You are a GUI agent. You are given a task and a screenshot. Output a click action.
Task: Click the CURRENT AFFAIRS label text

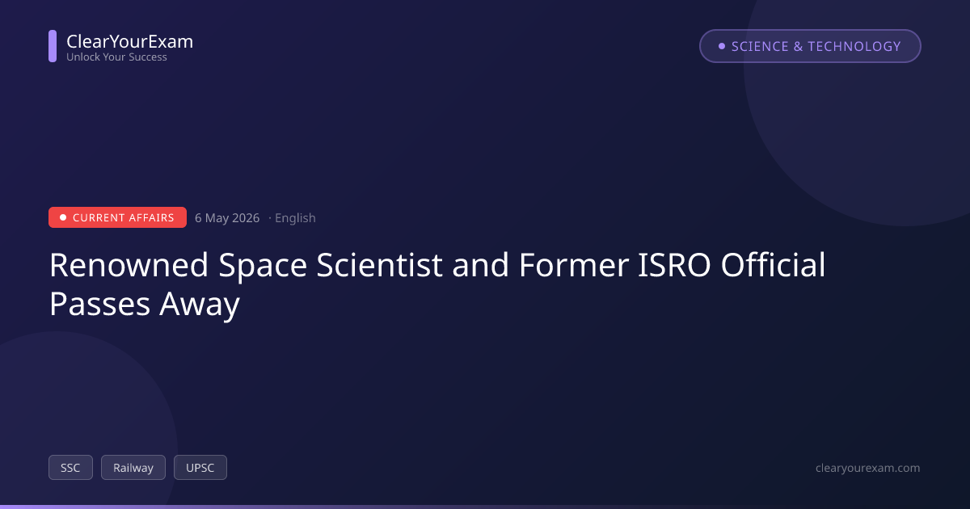[x=124, y=218]
